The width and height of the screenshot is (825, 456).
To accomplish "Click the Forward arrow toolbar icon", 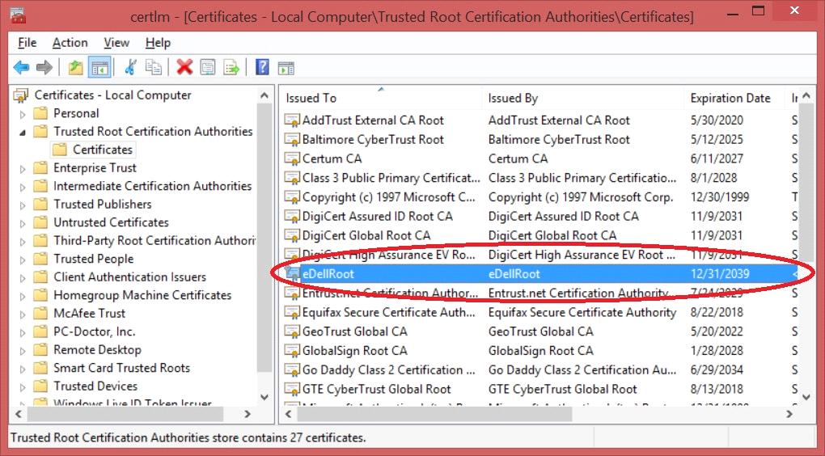I will point(44,67).
